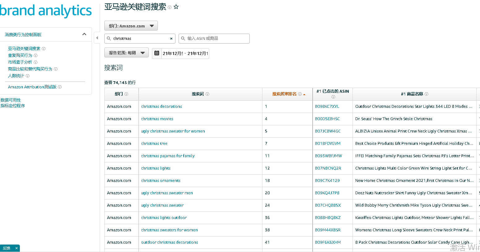Open ASIN link B00D5EBHSC
480x252 pixels.
pos(327,119)
